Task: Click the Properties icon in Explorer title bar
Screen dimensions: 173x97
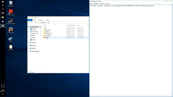Action: click(32, 18)
